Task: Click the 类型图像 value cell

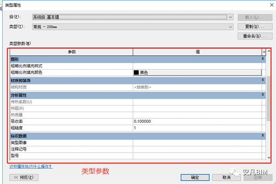Action: 197,143
